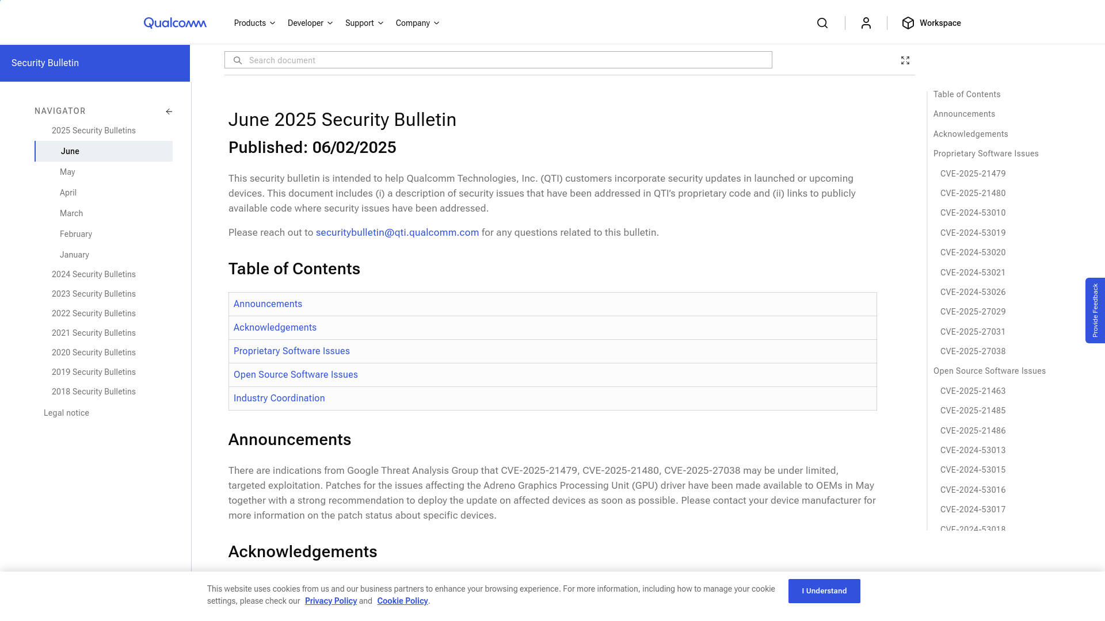Go to CVE-2024-53010 in outline

(x=973, y=213)
